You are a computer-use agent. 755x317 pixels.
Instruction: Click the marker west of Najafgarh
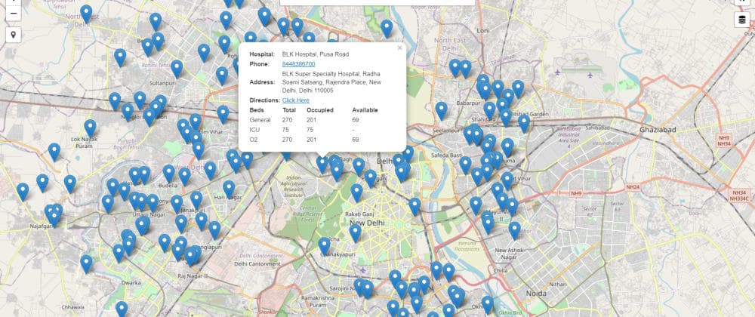[x=23, y=191]
